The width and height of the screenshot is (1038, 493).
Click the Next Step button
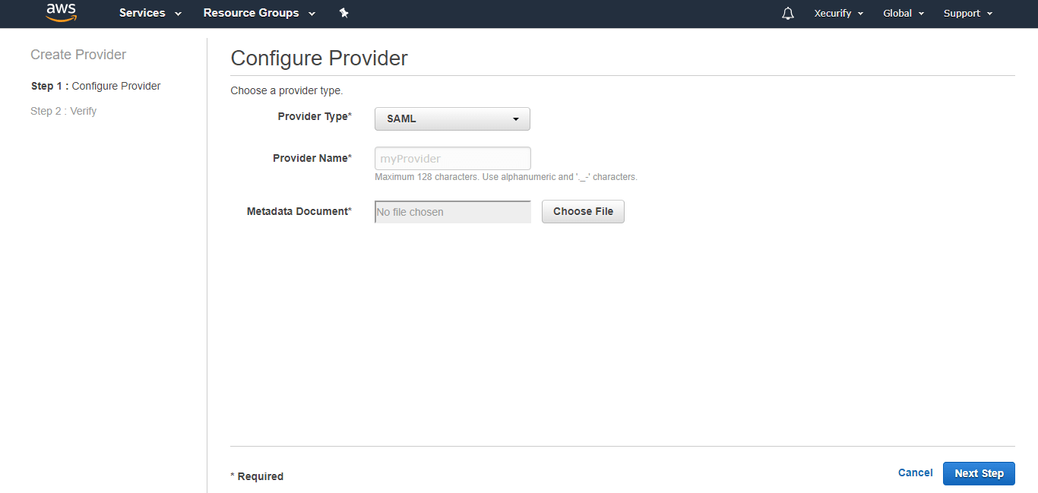[x=979, y=472]
